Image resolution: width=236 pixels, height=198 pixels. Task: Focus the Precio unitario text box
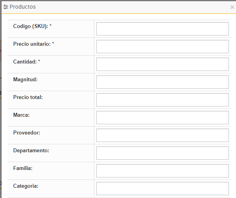162,47
